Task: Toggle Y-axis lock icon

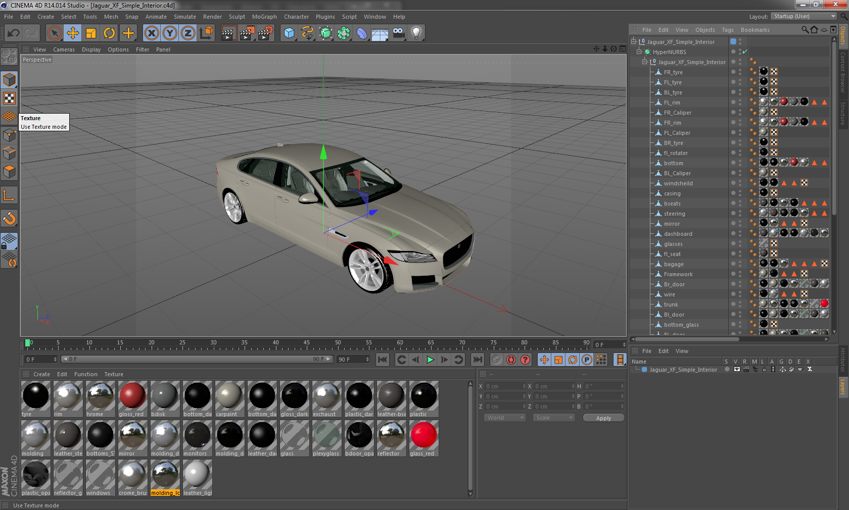Action: [x=170, y=33]
